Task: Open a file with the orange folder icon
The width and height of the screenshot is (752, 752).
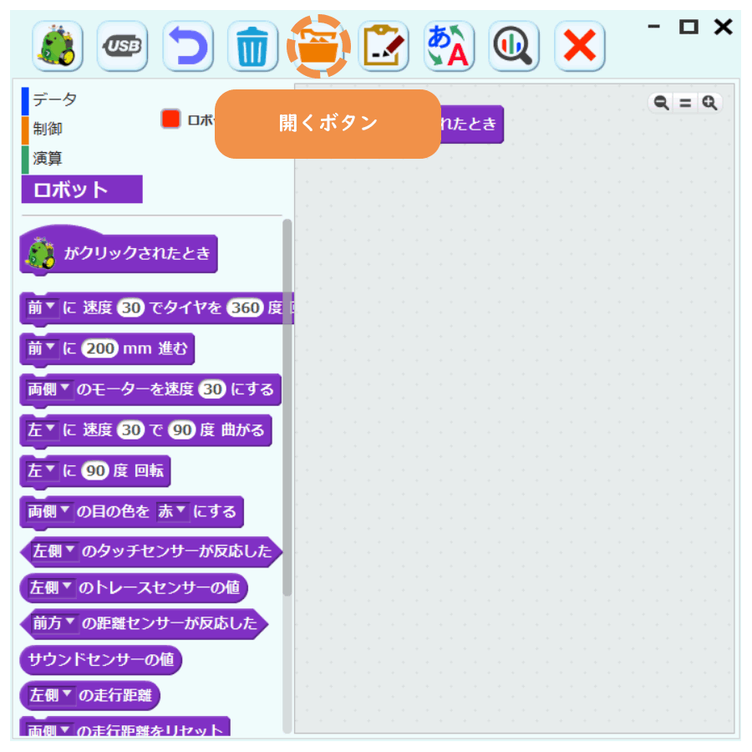Action: pyautogui.click(x=318, y=46)
